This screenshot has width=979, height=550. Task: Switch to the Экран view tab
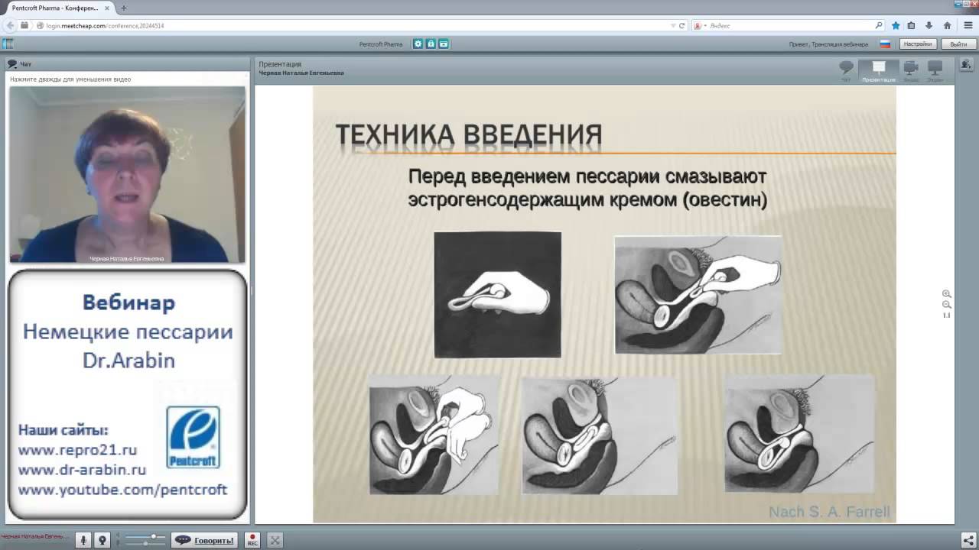935,71
